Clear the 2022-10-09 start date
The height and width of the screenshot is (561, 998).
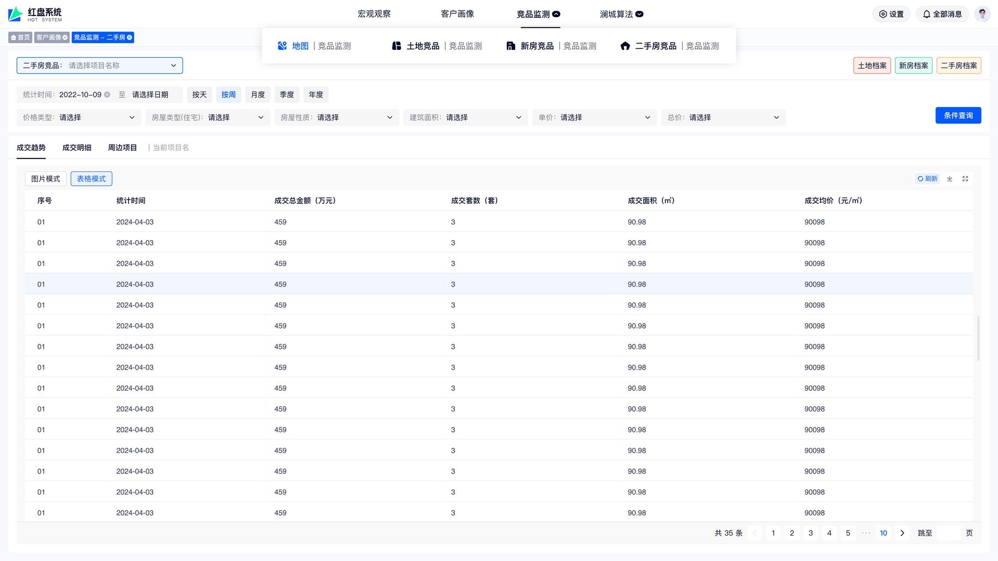(x=107, y=95)
